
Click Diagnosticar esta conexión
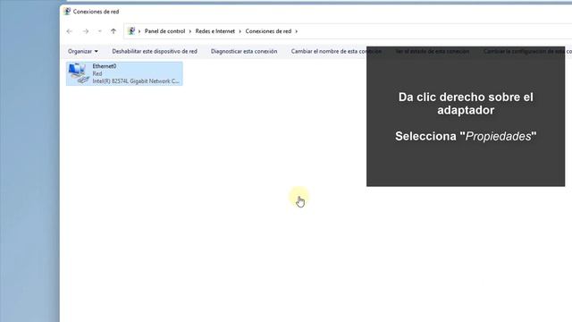(x=244, y=51)
